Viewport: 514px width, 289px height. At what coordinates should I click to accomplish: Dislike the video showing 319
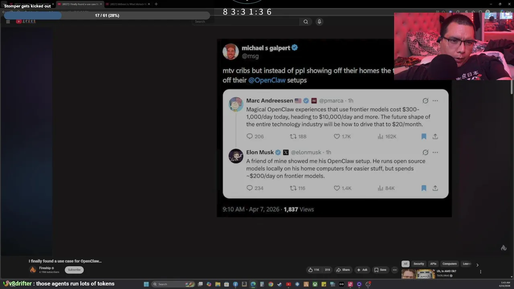click(x=327, y=270)
